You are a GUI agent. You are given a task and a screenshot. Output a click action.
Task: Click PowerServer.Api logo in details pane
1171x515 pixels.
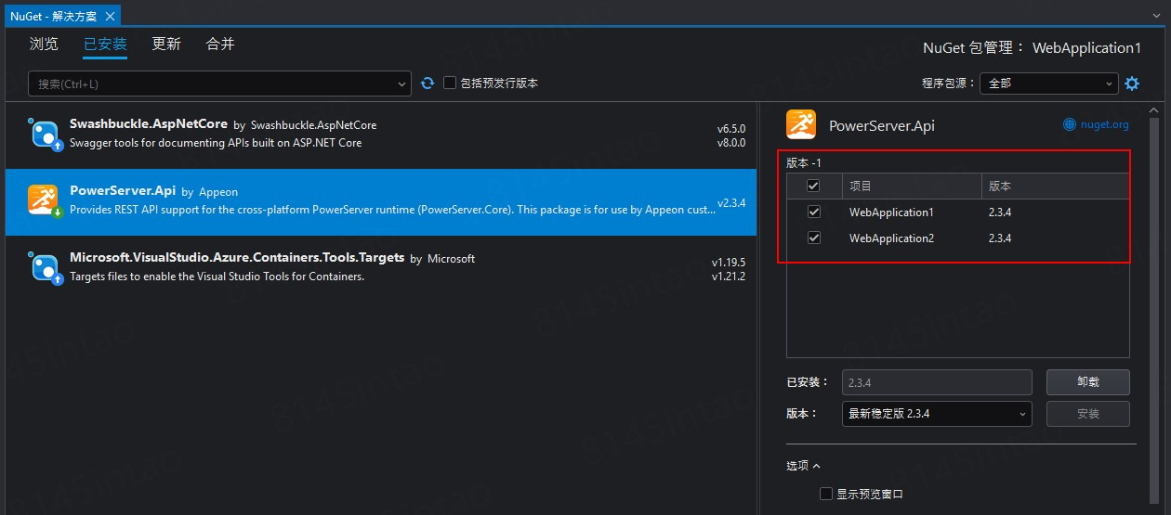pyautogui.click(x=801, y=124)
